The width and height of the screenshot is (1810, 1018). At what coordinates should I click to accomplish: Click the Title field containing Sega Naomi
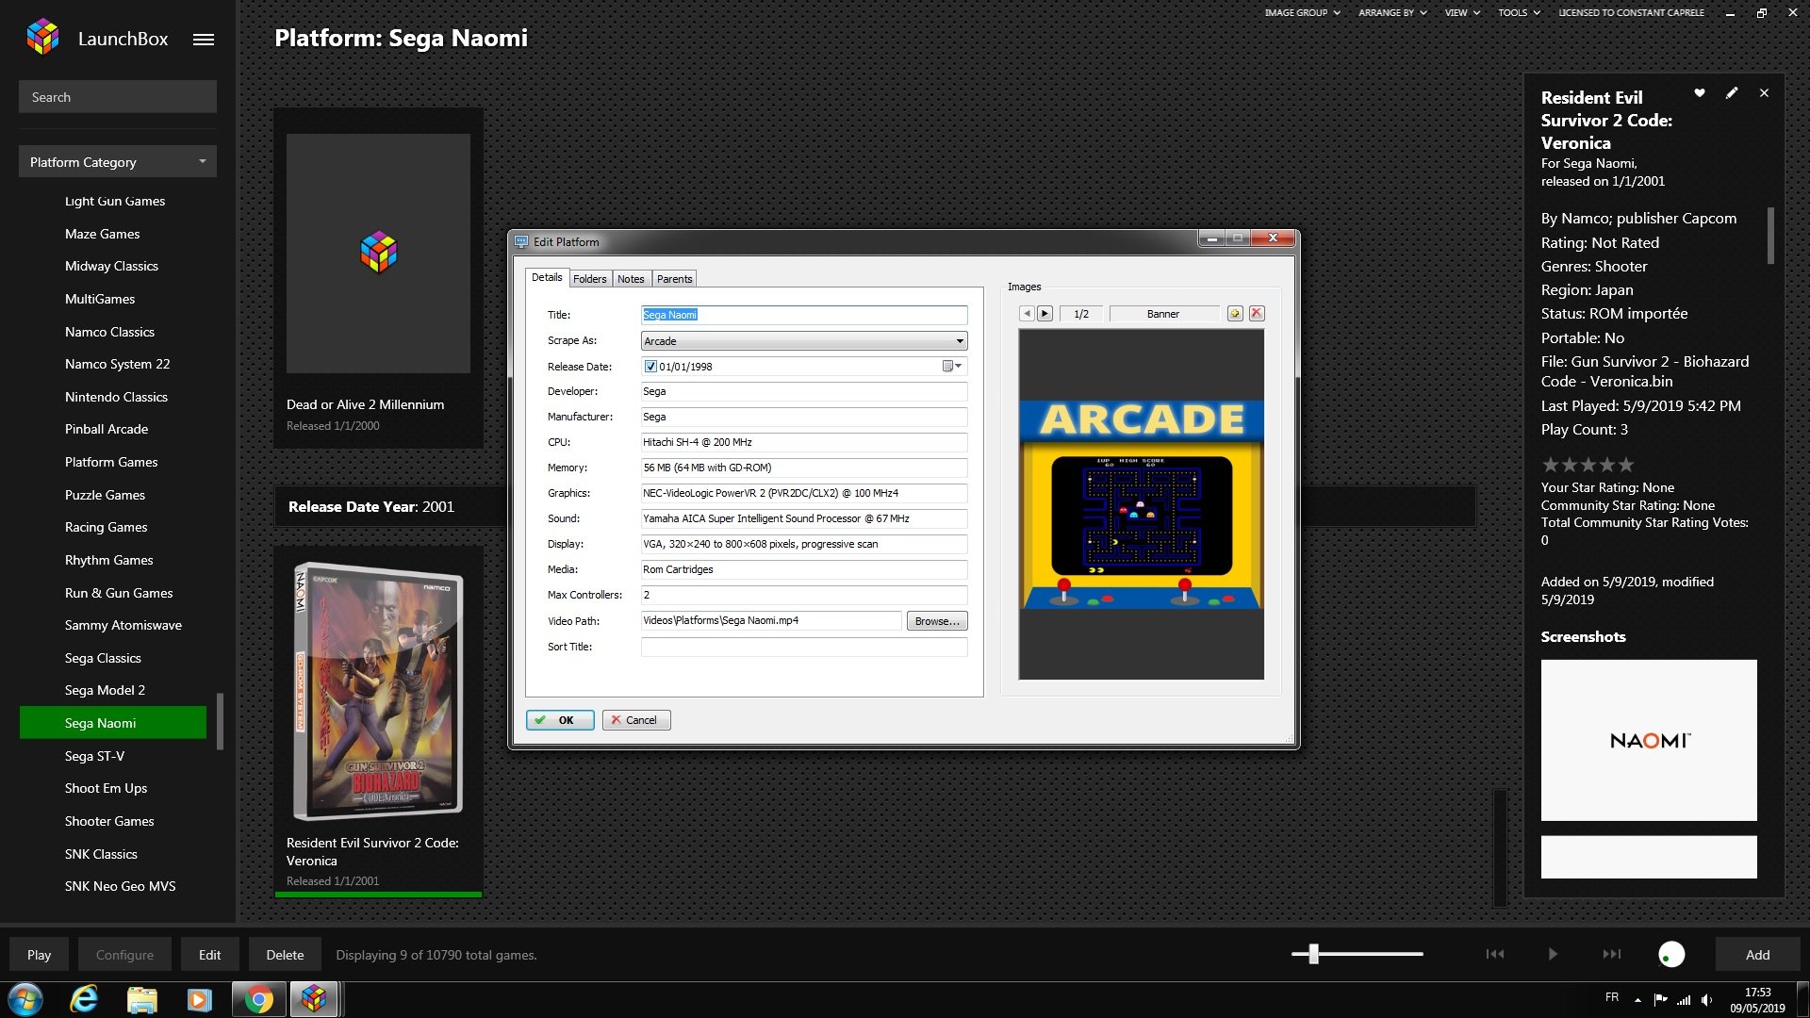804,315
